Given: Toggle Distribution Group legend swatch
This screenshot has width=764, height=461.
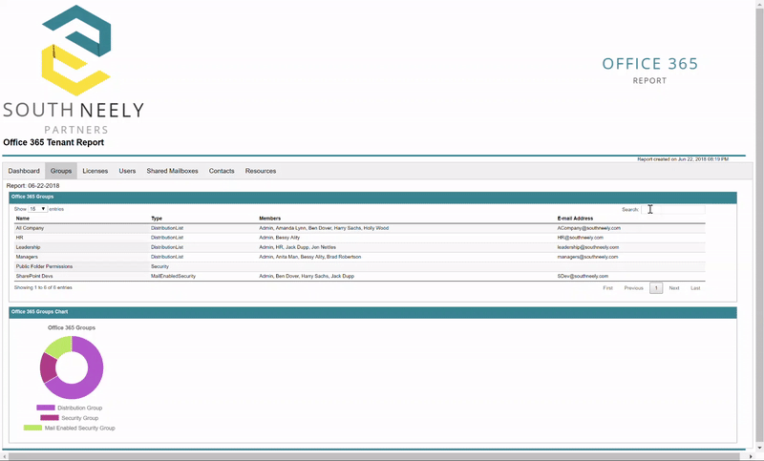Looking at the screenshot, I should click(x=46, y=408).
